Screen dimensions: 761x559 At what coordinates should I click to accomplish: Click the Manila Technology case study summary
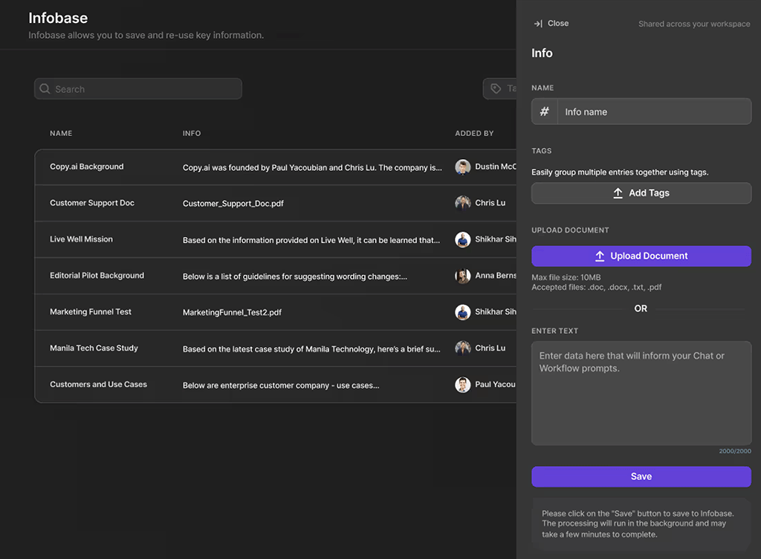click(x=311, y=349)
